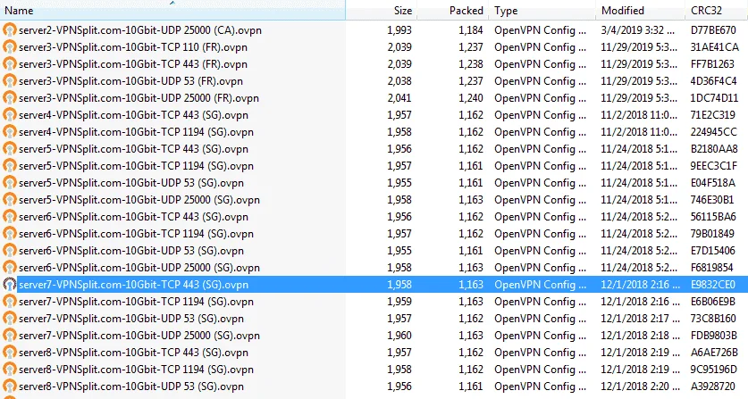This screenshot has width=748, height=399.
Task: Select file server3-VPNSplit.com-10Gbit-UDP 25000 (FR).ovpn
Action: 139,98
